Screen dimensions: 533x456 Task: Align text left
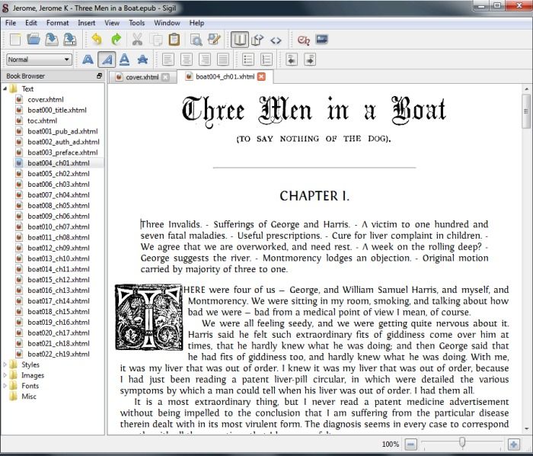168,59
